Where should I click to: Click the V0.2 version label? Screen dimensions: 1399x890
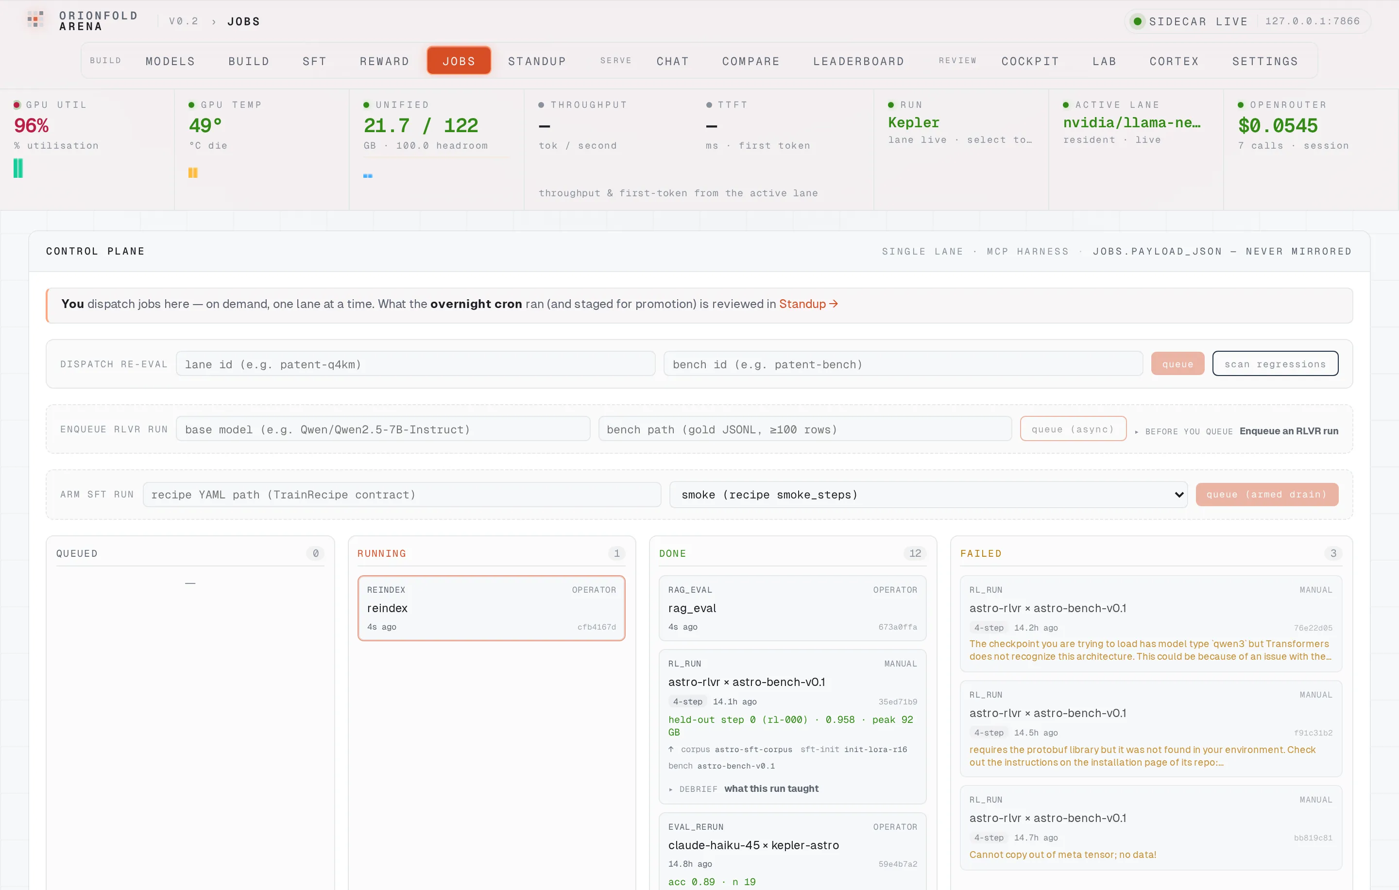tap(184, 21)
